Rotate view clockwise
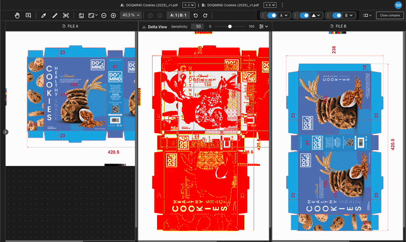Viewport: 406px width, 242px height. click(205, 16)
